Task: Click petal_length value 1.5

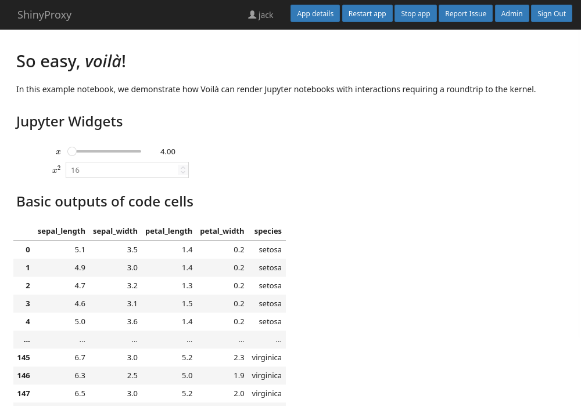Action: point(187,303)
